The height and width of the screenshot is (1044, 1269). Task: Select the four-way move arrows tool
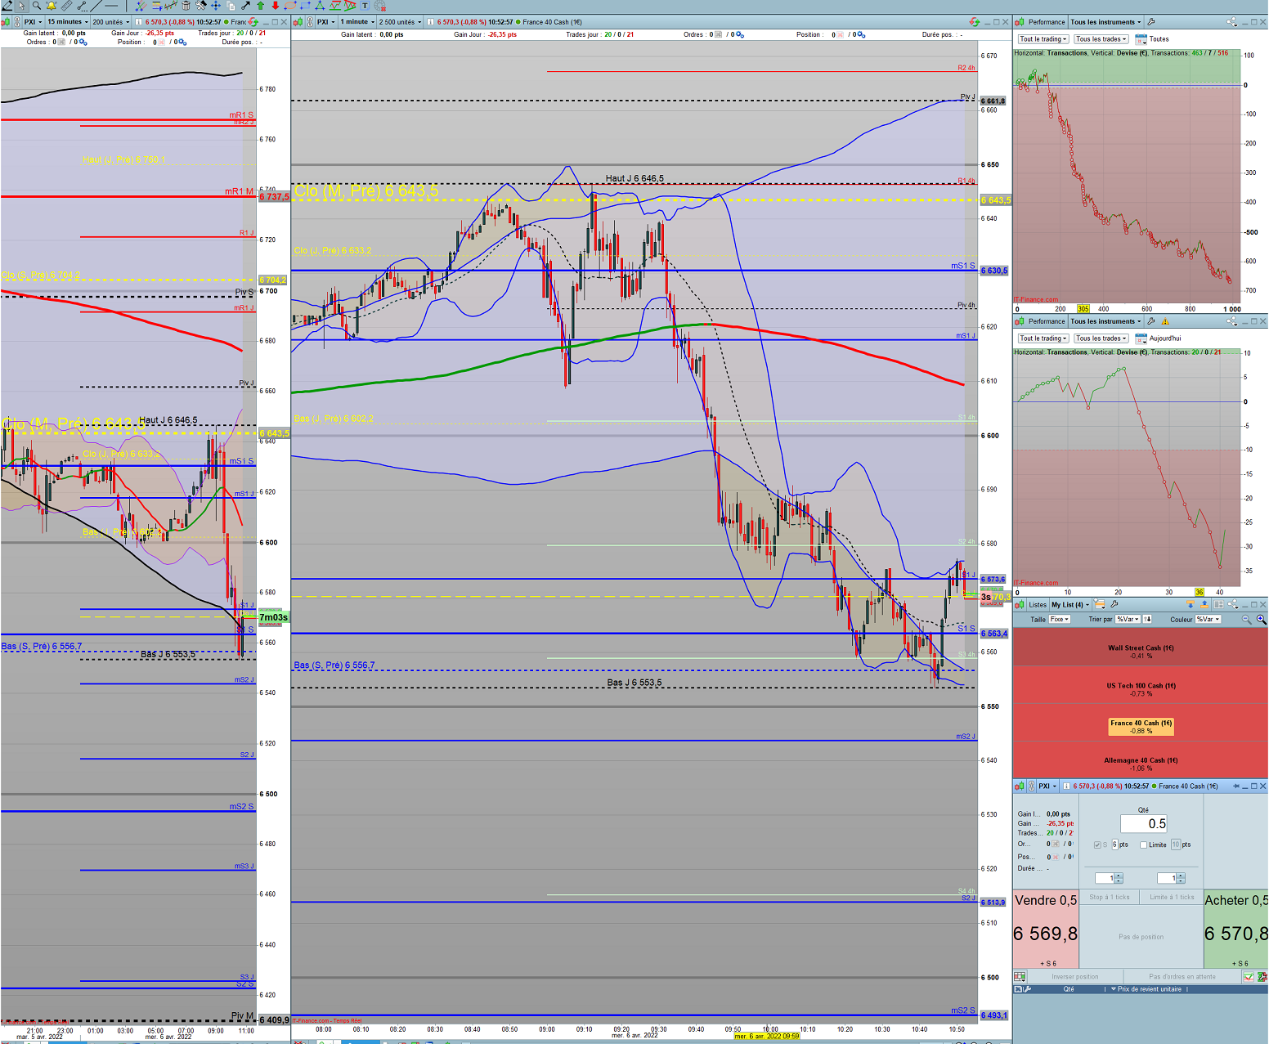click(216, 6)
